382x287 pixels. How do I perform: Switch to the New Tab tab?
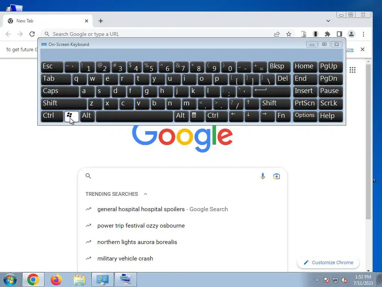[x=48, y=21]
